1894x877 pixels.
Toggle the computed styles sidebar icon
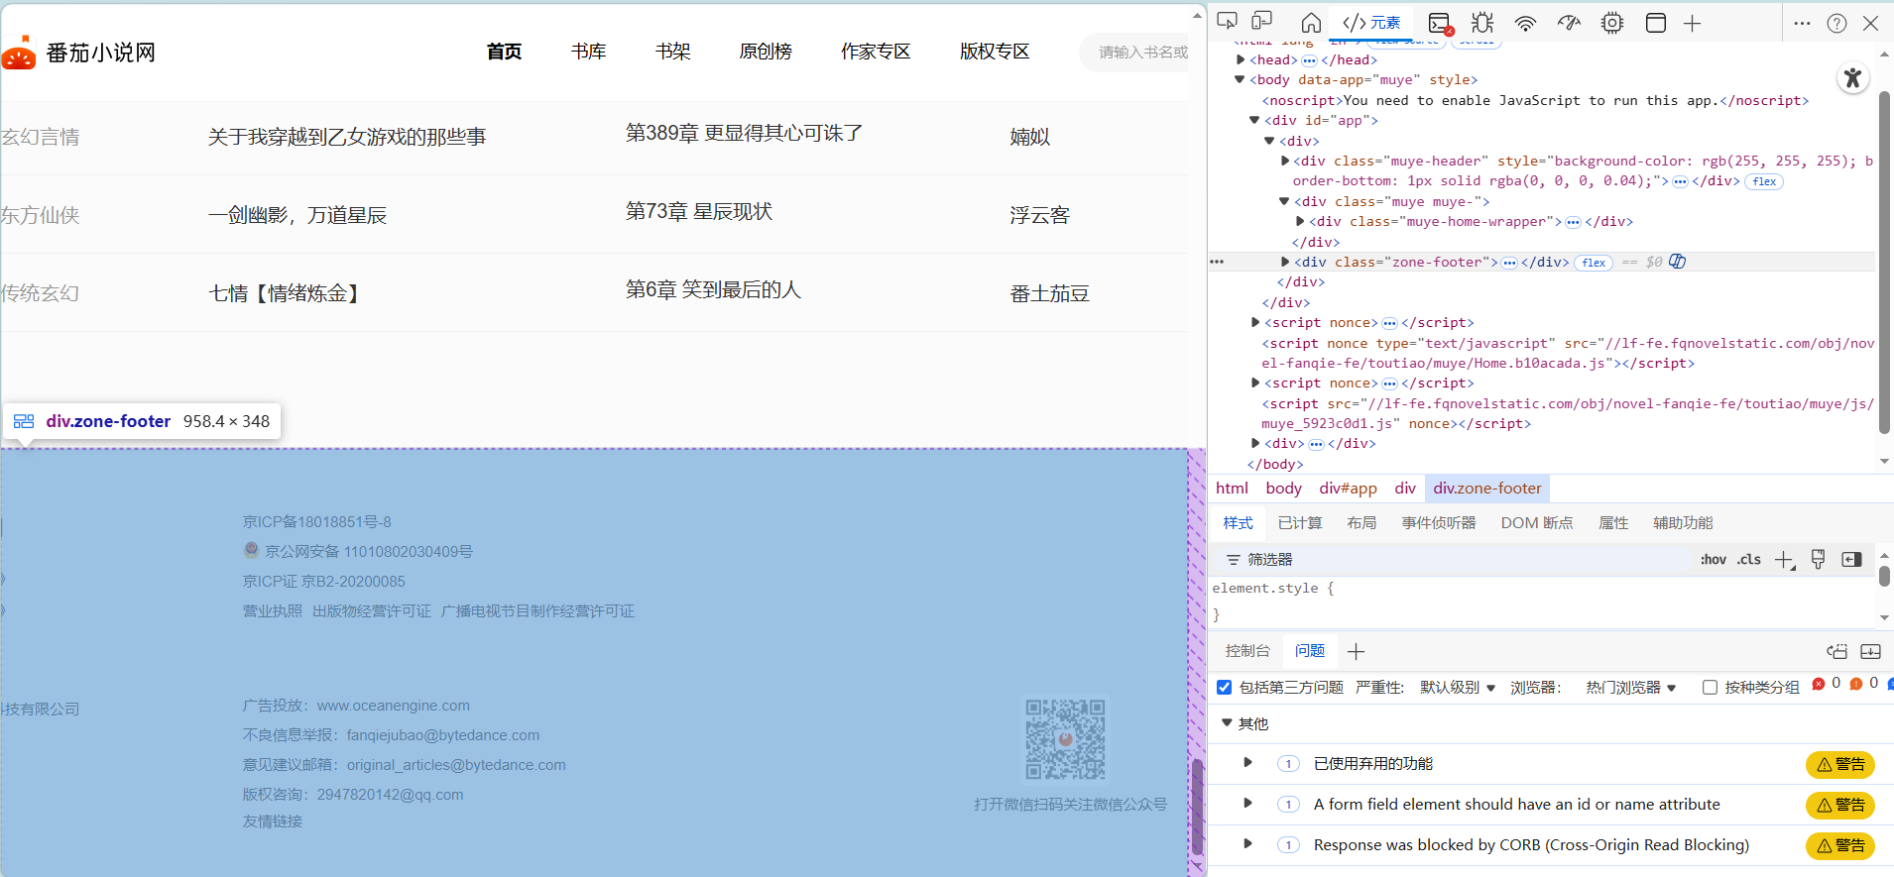1851,560
